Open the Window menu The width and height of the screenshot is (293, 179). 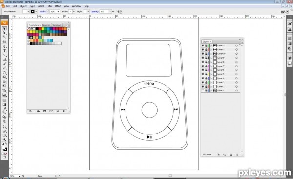click(x=76, y=6)
